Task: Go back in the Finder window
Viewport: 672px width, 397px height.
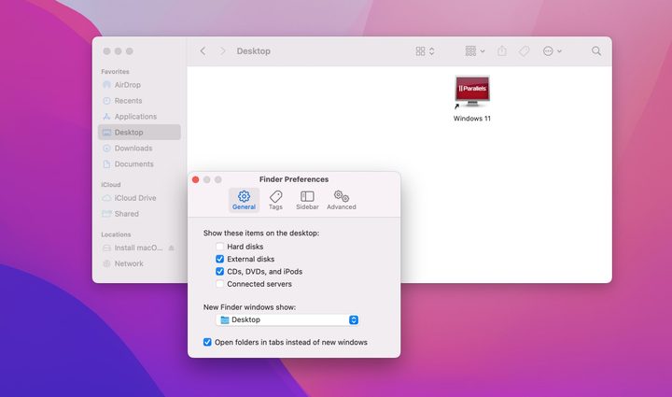Action: click(203, 51)
